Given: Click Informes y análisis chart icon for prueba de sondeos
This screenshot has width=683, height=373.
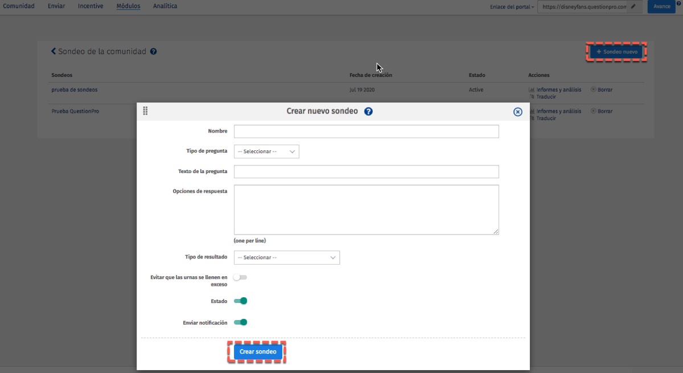Looking at the screenshot, I should tap(532, 89).
